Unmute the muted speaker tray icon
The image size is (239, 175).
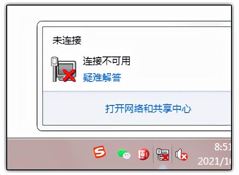181,154
